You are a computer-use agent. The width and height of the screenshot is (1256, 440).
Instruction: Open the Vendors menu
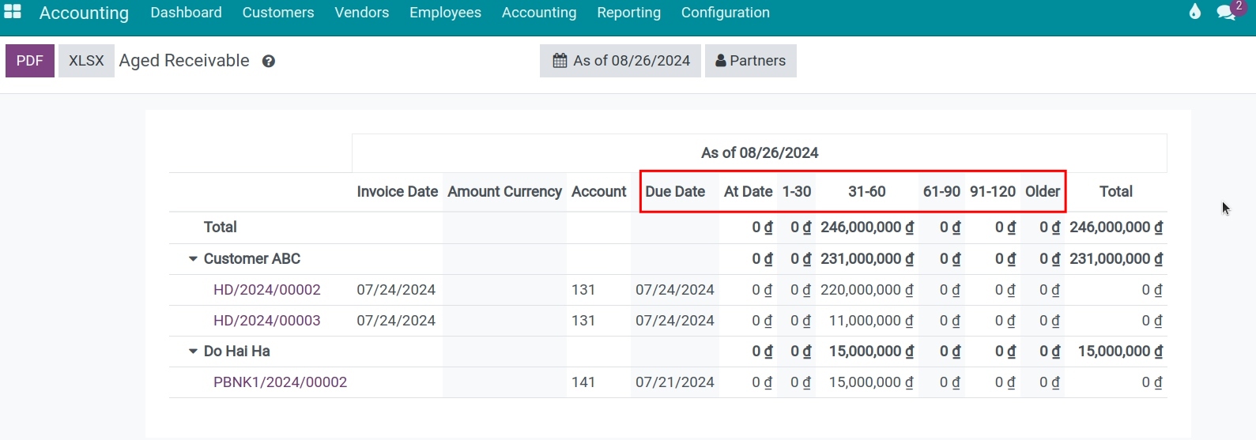tap(362, 13)
